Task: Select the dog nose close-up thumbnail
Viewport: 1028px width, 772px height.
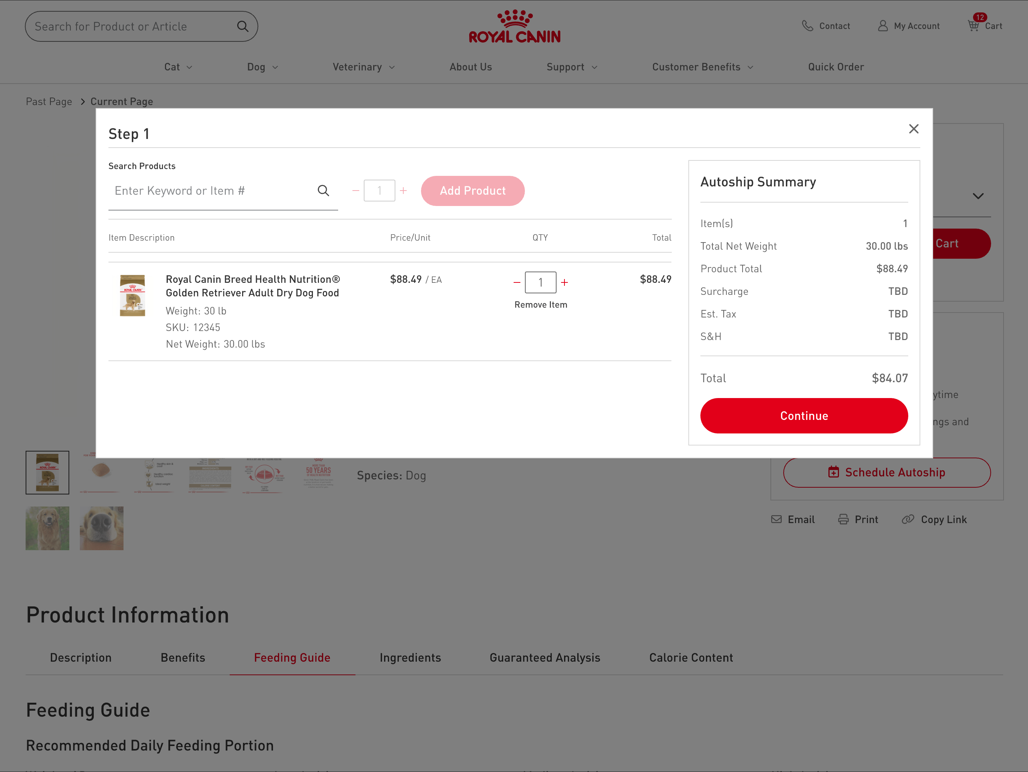Action: pyautogui.click(x=101, y=528)
